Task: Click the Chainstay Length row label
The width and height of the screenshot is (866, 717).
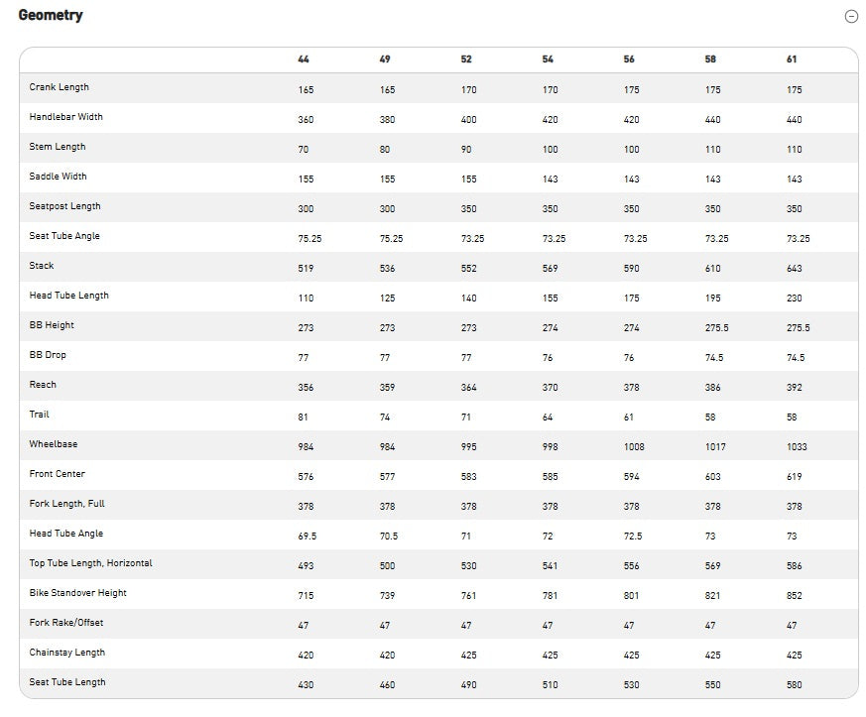Action: 67,653
